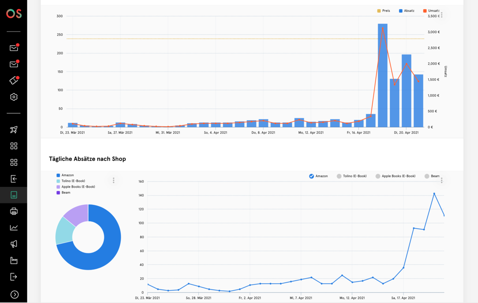Uncheck the Amazon series checkbox
Image resolution: width=478 pixels, height=303 pixels.
pyautogui.click(x=311, y=176)
